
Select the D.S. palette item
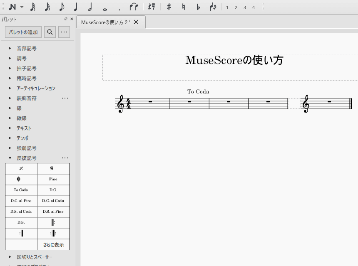point(21,222)
